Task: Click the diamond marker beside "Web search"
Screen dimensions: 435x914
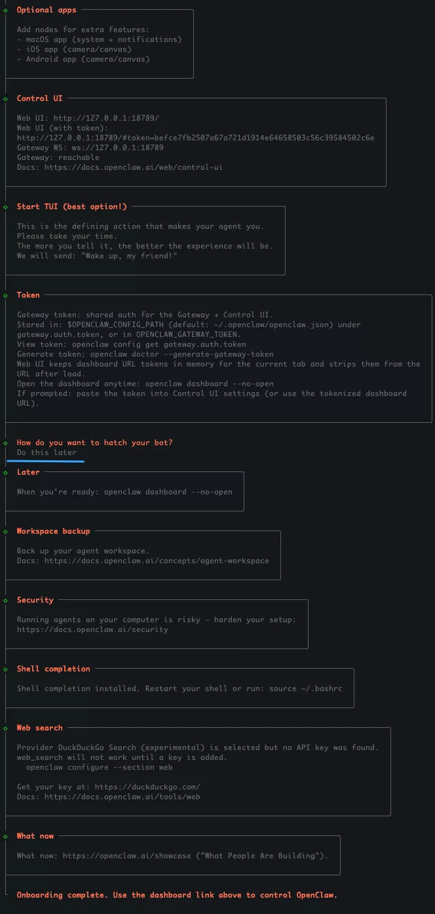Action: tap(6, 728)
